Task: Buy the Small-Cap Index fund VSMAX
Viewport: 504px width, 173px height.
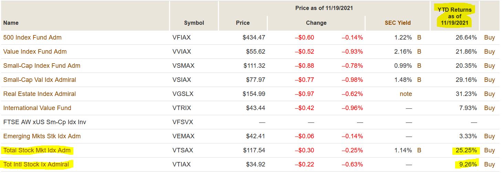Action: point(489,65)
